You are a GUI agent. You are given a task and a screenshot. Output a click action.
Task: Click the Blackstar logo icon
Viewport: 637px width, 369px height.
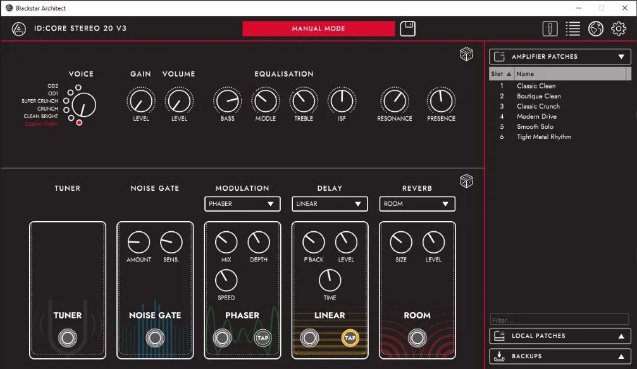19,28
